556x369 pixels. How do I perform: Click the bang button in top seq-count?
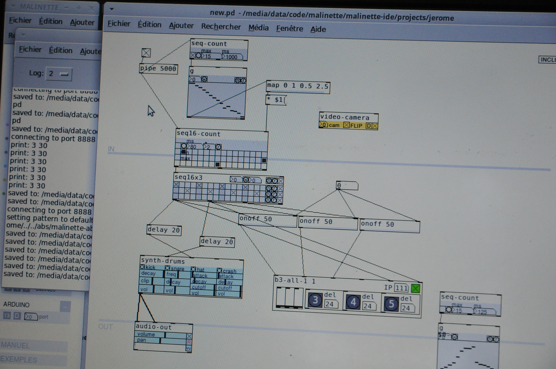[198, 56]
